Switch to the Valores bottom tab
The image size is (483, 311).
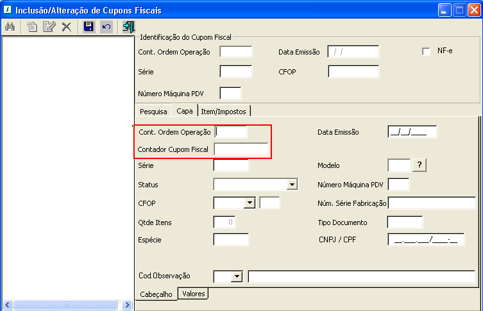tap(193, 294)
